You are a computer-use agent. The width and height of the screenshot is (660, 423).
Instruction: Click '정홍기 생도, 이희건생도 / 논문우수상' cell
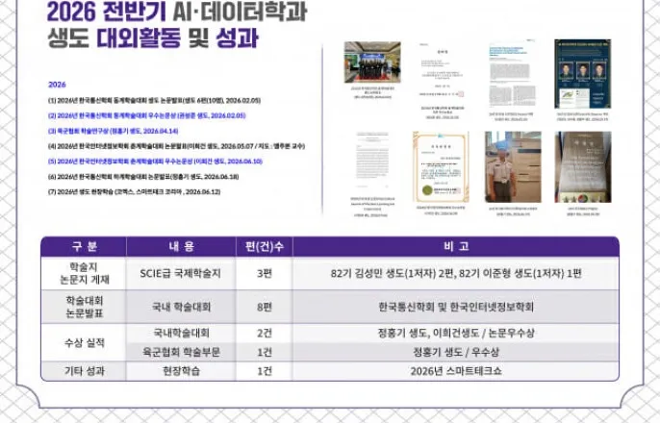pos(456,333)
